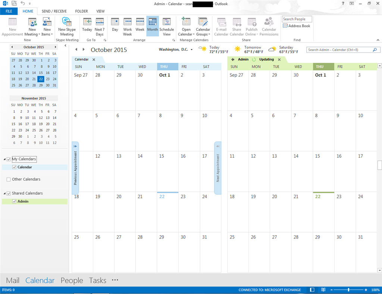
Task: Open the SEND / RECEIVE tab
Action: (x=54, y=11)
